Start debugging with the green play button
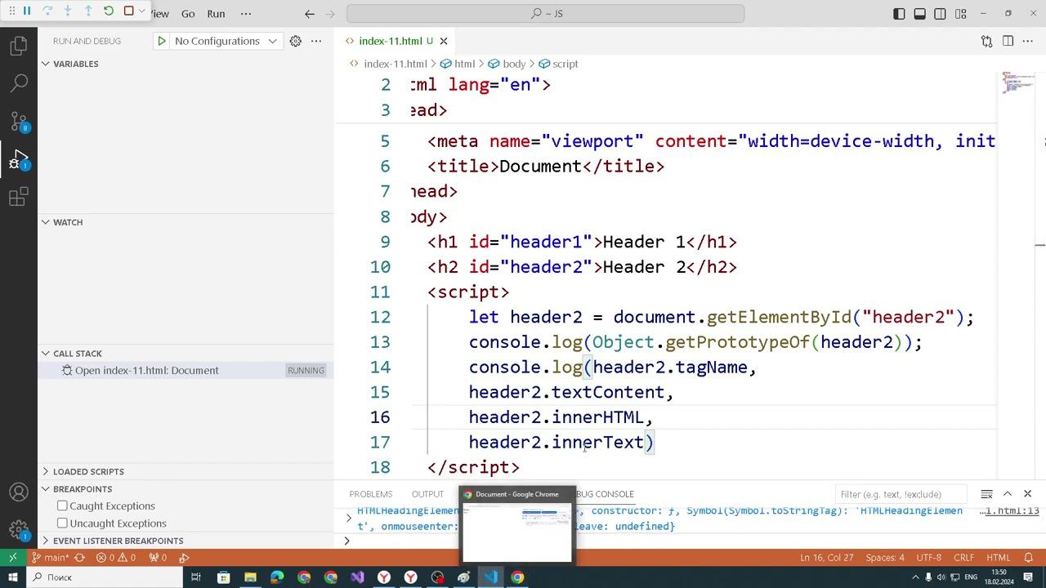 [x=162, y=41]
